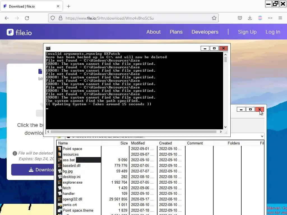The height and width of the screenshot is (215, 287).
Task: Sort by the Folders column header
Action: (227, 143)
